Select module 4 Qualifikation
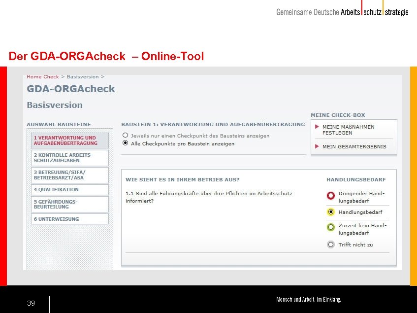Viewport: 417px width, 313px height. [70, 190]
